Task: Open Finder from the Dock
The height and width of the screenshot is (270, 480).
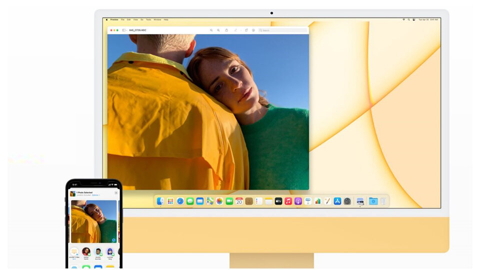Action: coord(160,201)
